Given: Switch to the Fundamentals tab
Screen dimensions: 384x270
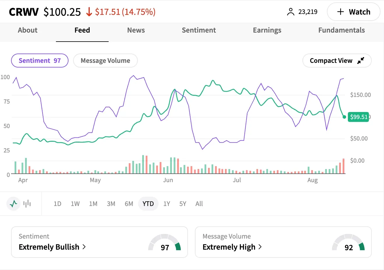Looking at the screenshot, I should click(x=341, y=30).
